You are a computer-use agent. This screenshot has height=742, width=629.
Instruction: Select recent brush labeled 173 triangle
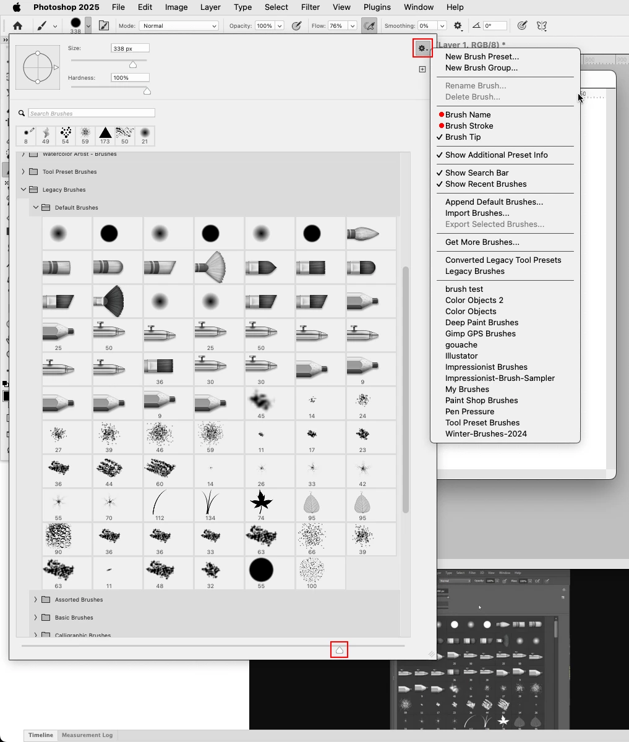tap(105, 135)
